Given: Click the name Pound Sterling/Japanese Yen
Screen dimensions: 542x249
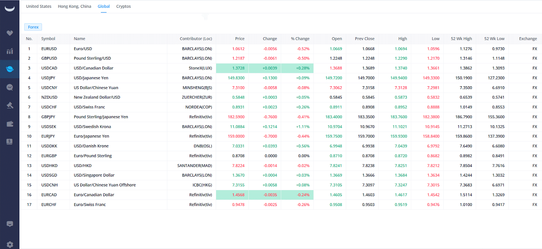Looking at the screenshot, I should pyautogui.click(x=101, y=117).
